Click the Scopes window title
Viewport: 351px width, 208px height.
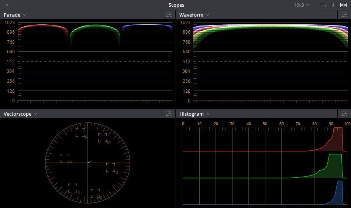click(x=176, y=5)
